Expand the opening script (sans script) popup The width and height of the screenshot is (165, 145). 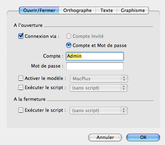[x=98, y=88]
